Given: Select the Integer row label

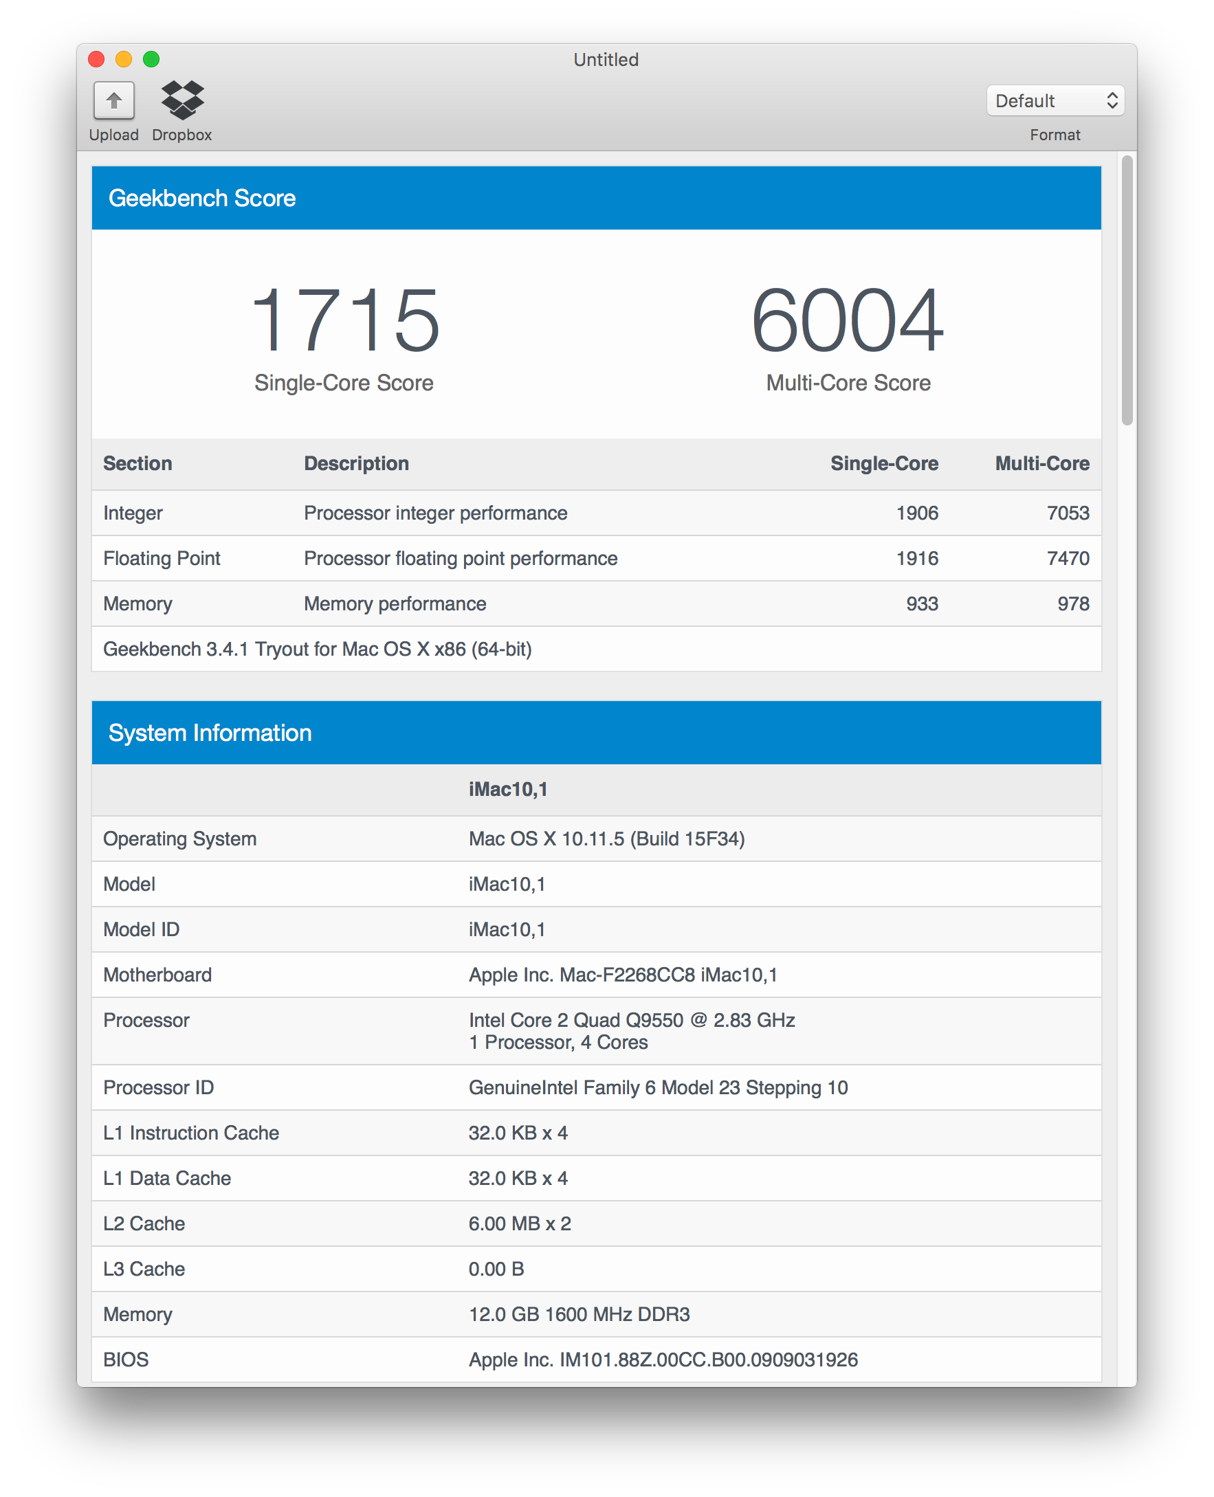Looking at the screenshot, I should 133,513.
